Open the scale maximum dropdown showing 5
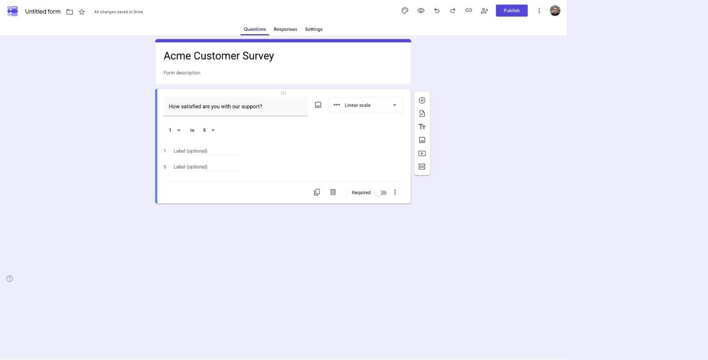The width and height of the screenshot is (708, 360). (209, 130)
